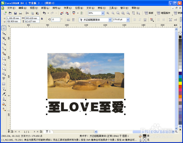Open the 文件(F) menu

(11, 8)
